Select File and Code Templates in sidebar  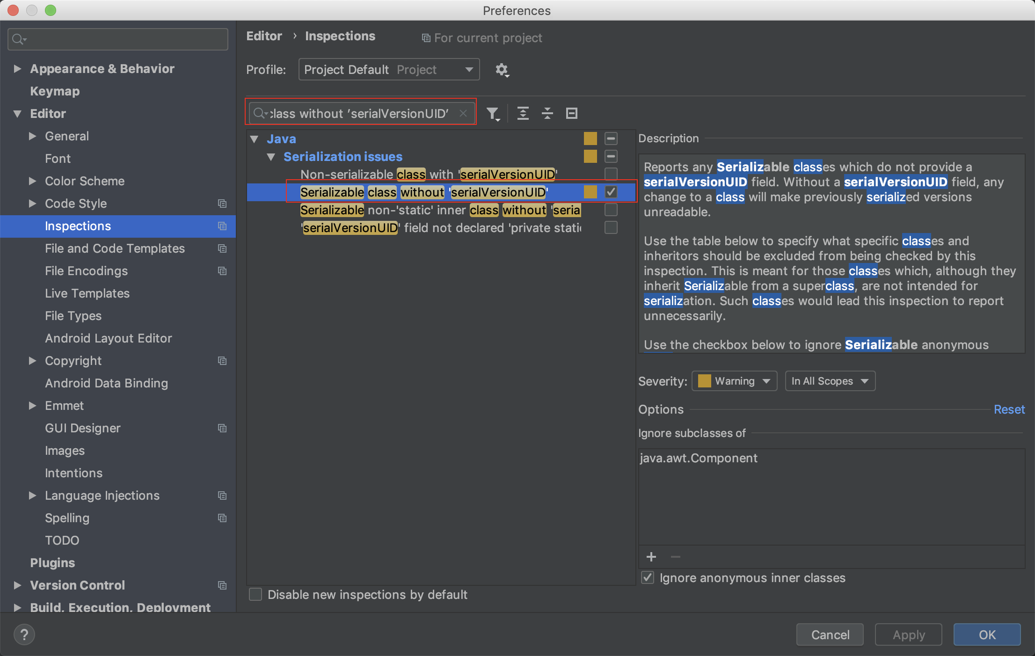coord(115,248)
